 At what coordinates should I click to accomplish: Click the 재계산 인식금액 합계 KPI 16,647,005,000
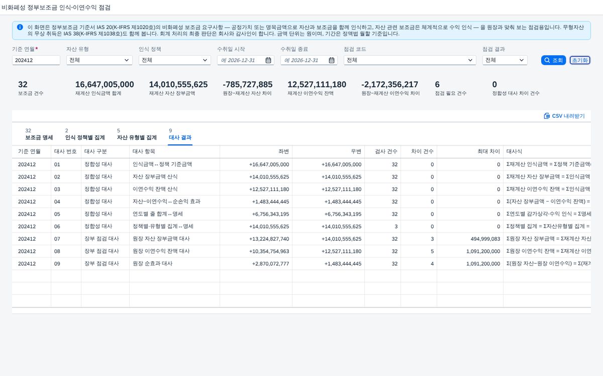(x=105, y=85)
